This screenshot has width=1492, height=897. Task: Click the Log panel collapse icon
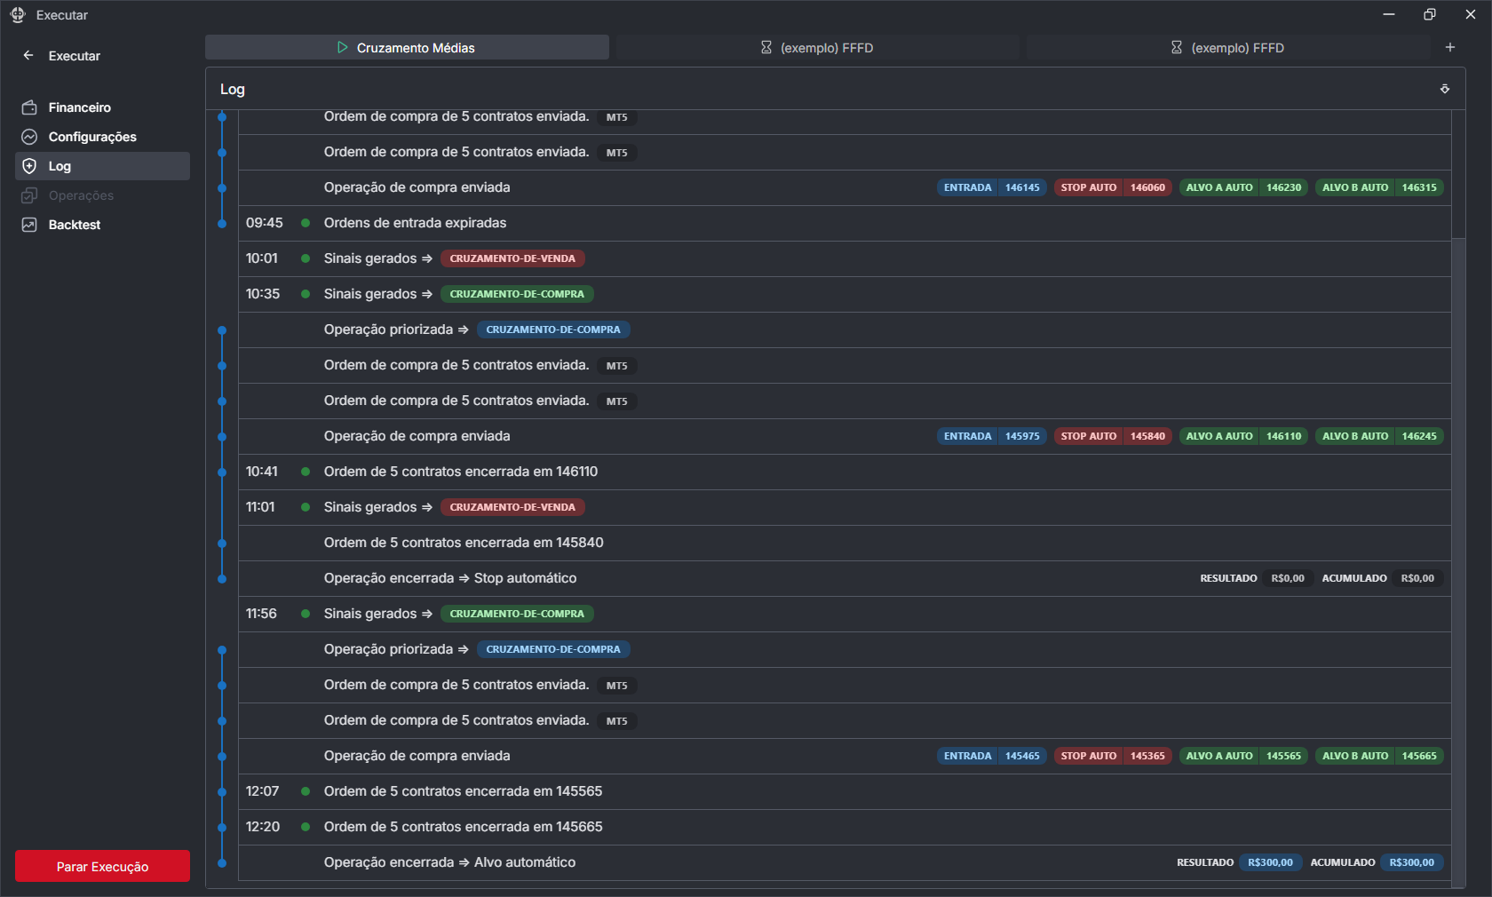[x=1444, y=89]
